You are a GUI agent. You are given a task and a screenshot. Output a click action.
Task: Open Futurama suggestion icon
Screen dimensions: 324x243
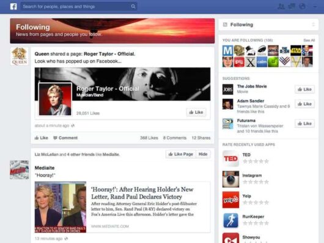tap(227, 124)
